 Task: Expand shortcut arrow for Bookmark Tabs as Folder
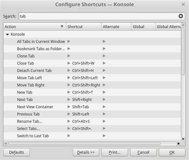click(69, 49)
